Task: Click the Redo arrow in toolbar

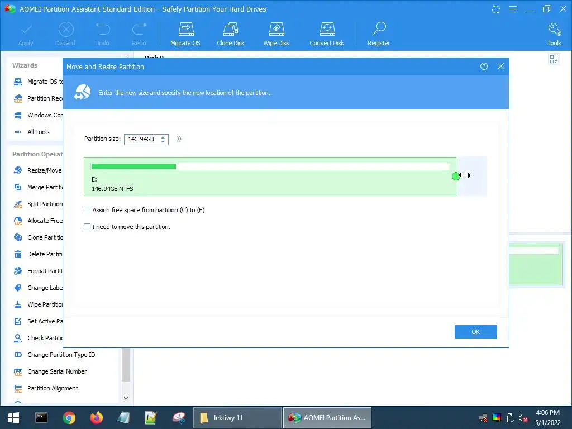Action: 139,34
